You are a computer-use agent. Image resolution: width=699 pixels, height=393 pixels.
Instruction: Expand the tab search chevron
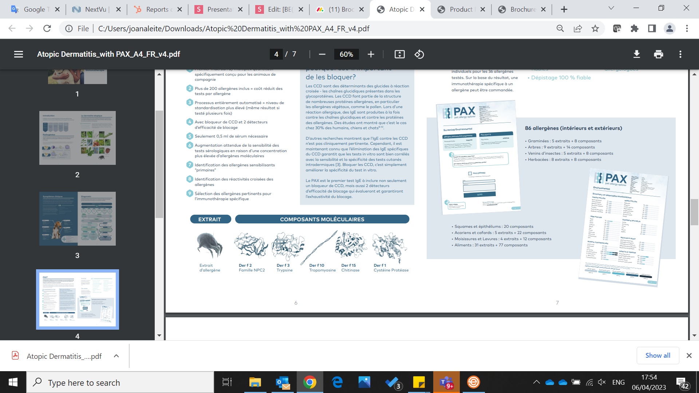click(611, 8)
